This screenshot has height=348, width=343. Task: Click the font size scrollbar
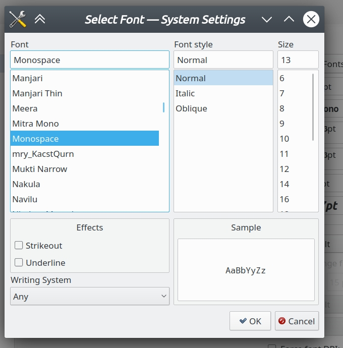point(313,107)
